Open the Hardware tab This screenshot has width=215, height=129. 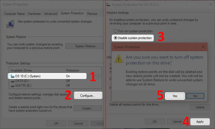coord(34,14)
